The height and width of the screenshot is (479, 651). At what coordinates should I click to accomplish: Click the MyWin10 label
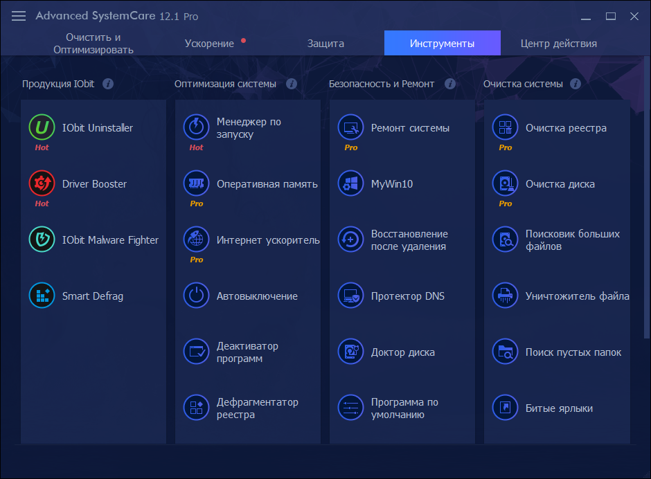392,184
